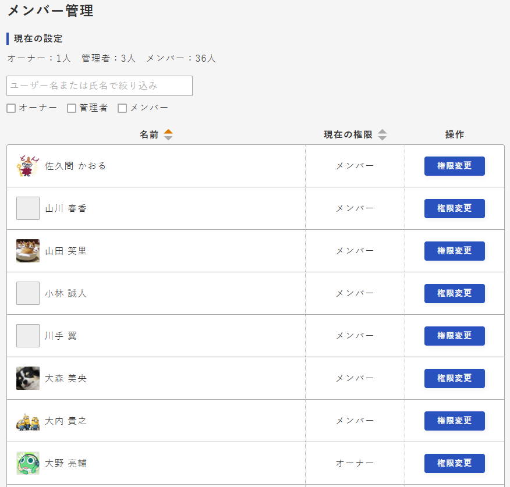The width and height of the screenshot is (510, 487).
Task: Click 小林 誠人's blank avatar placeholder
Action: coord(28,293)
